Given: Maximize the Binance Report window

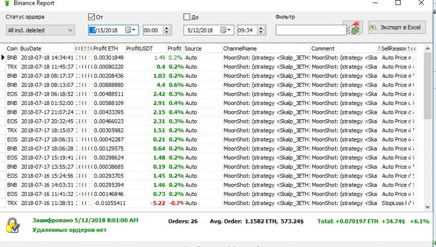Looking at the screenshot, I should (398, 3).
